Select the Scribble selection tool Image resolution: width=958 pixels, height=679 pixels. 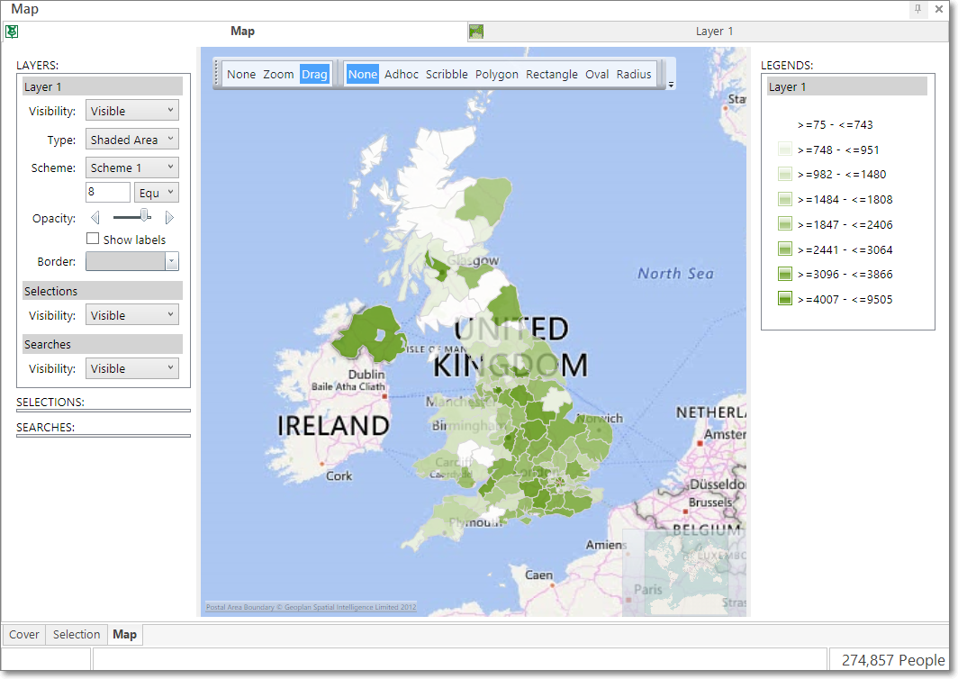[447, 74]
